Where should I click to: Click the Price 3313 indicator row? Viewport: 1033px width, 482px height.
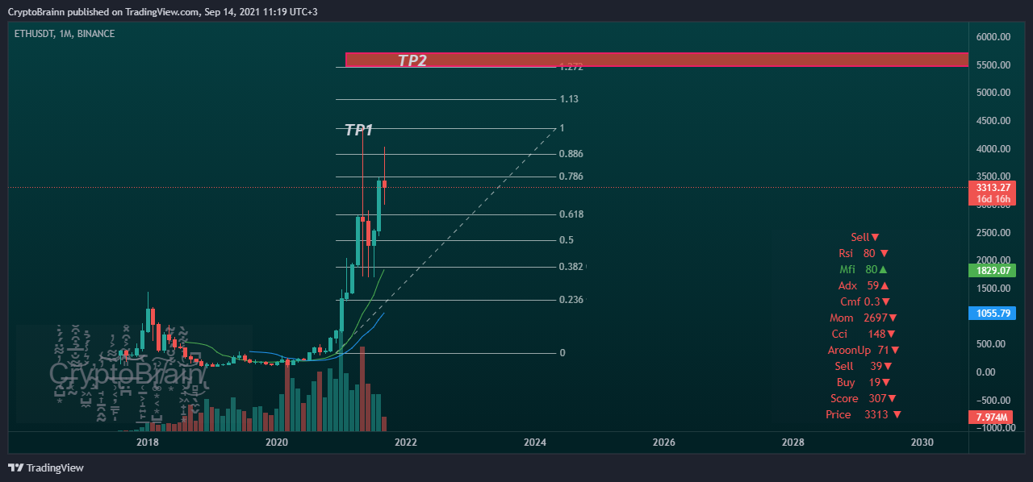[864, 414]
